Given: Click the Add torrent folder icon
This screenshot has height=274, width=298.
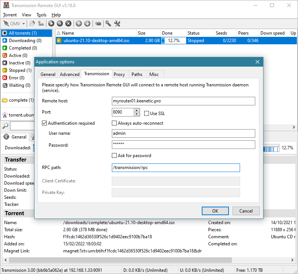Looking at the screenshot, I should coord(32,23).
